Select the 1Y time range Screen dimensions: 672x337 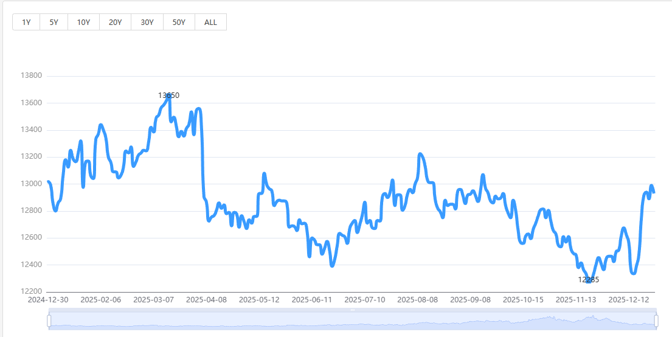(x=26, y=23)
